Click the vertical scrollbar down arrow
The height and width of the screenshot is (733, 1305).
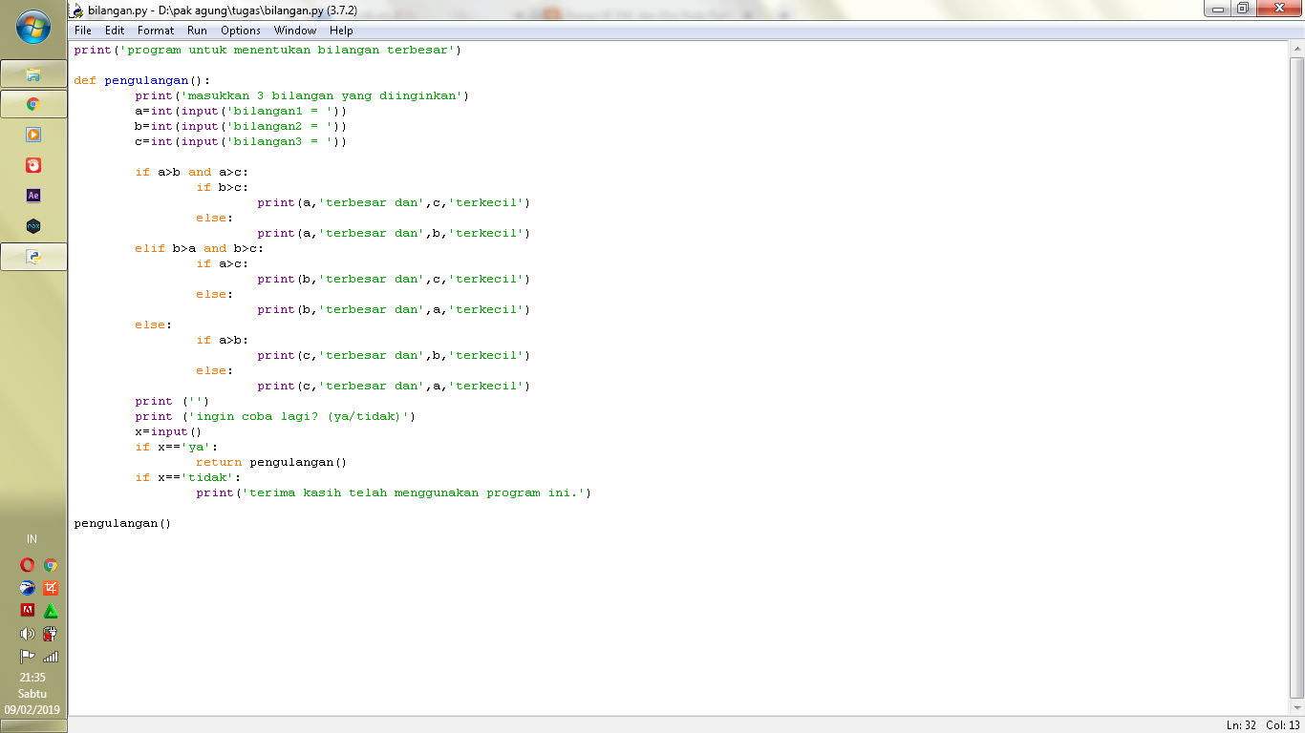[1297, 708]
